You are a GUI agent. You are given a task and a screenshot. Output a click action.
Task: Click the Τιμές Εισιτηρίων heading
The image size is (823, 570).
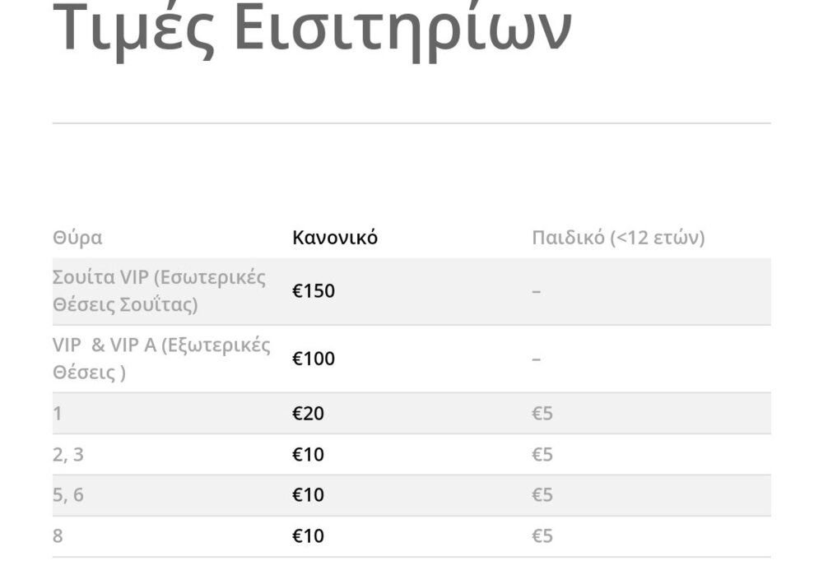pos(312,27)
